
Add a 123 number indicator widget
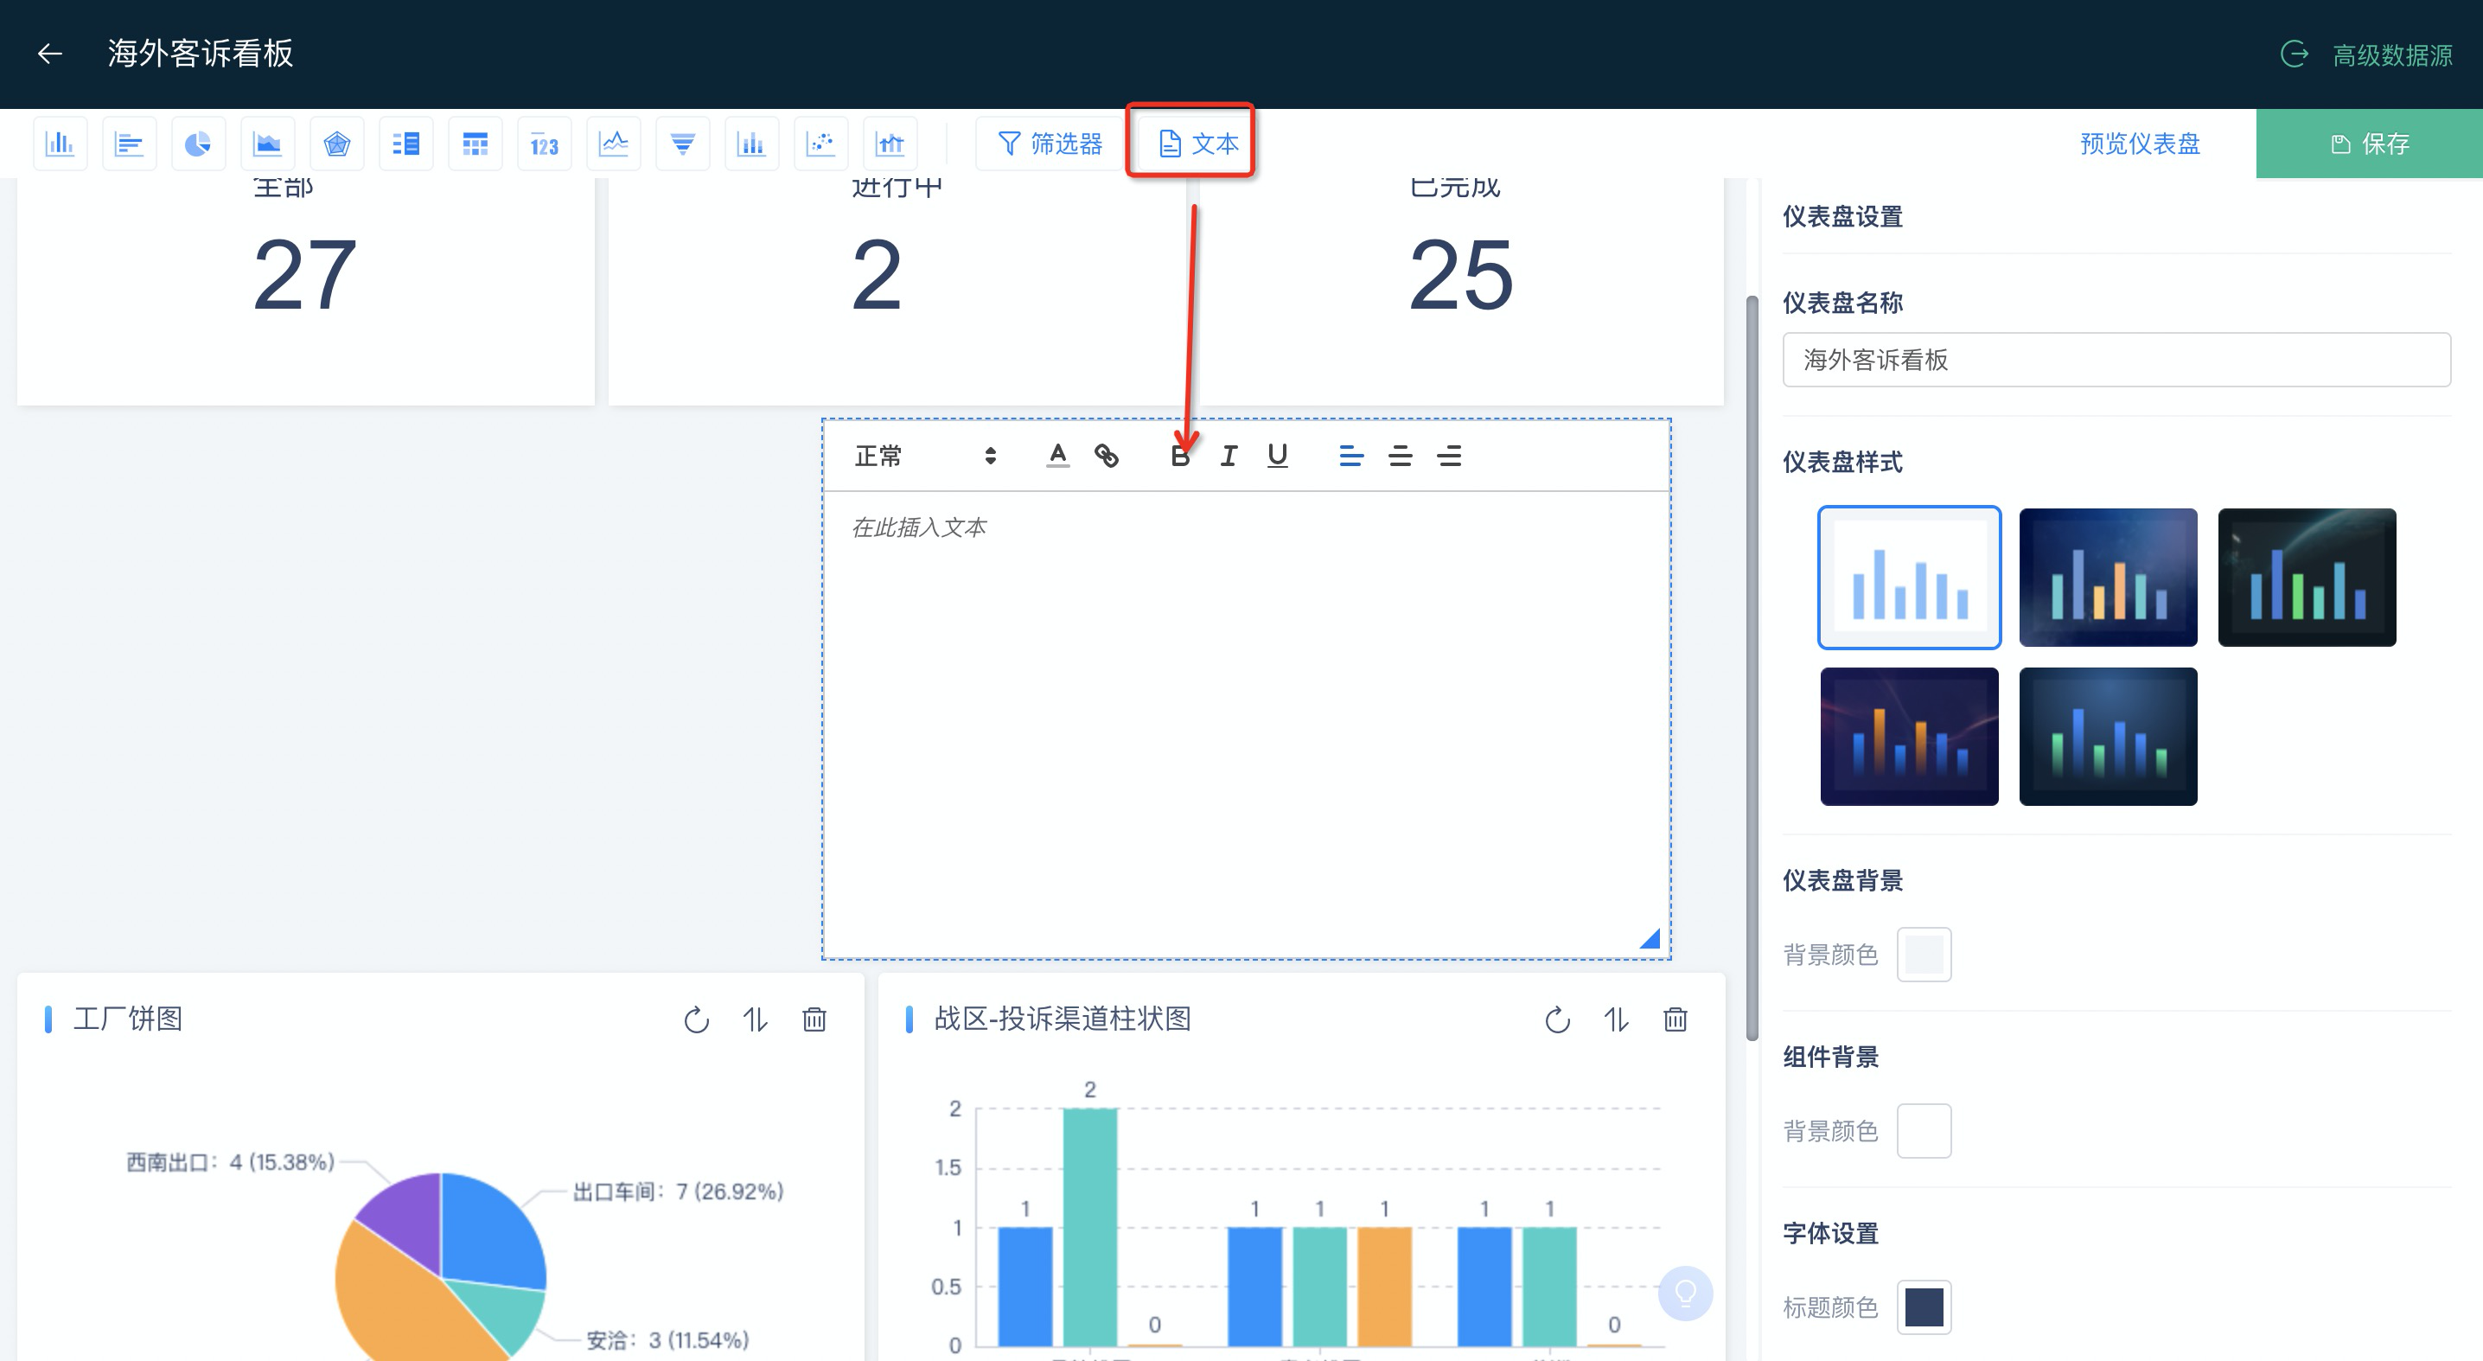545,144
